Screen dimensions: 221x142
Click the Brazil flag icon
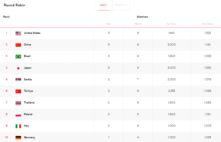tap(18, 56)
